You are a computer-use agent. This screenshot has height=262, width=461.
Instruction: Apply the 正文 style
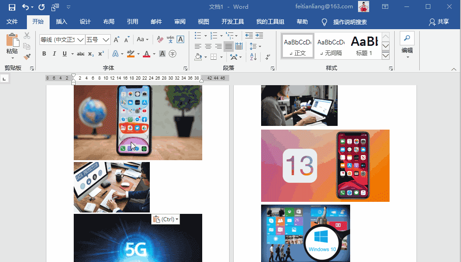(298, 46)
